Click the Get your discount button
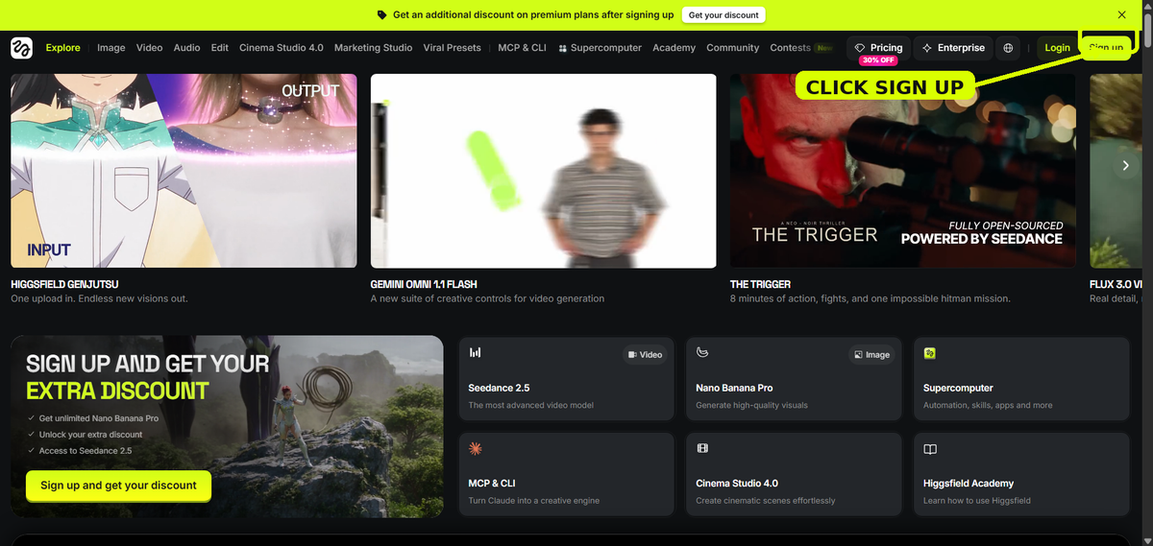This screenshot has width=1153, height=546. coord(724,15)
